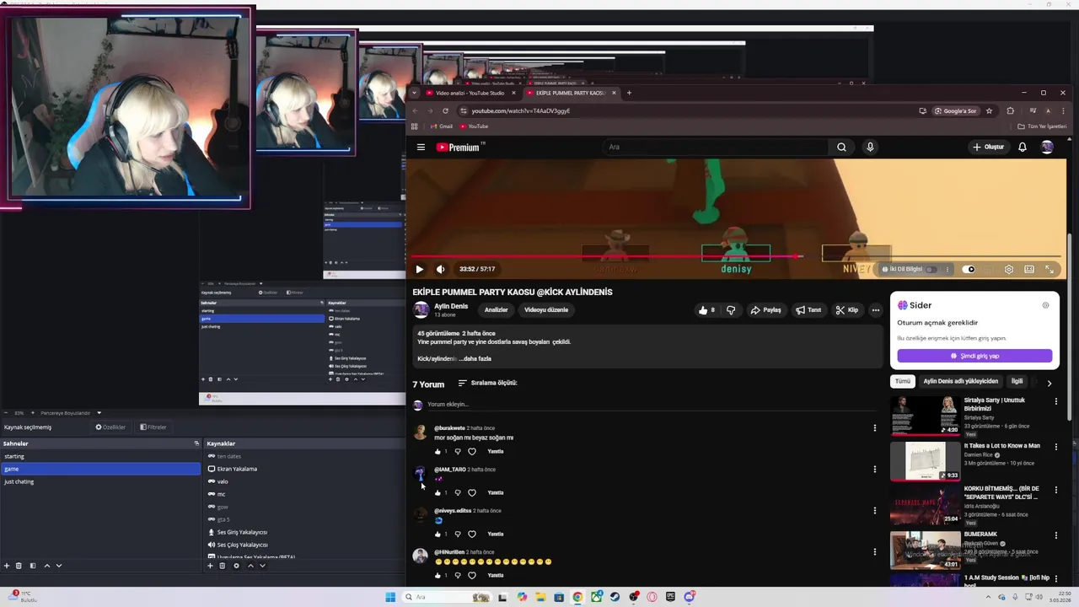The height and width of the screenshot is (607, 1079).
Task: Like the comment from @niveys.editss
Action: point(438,534)
